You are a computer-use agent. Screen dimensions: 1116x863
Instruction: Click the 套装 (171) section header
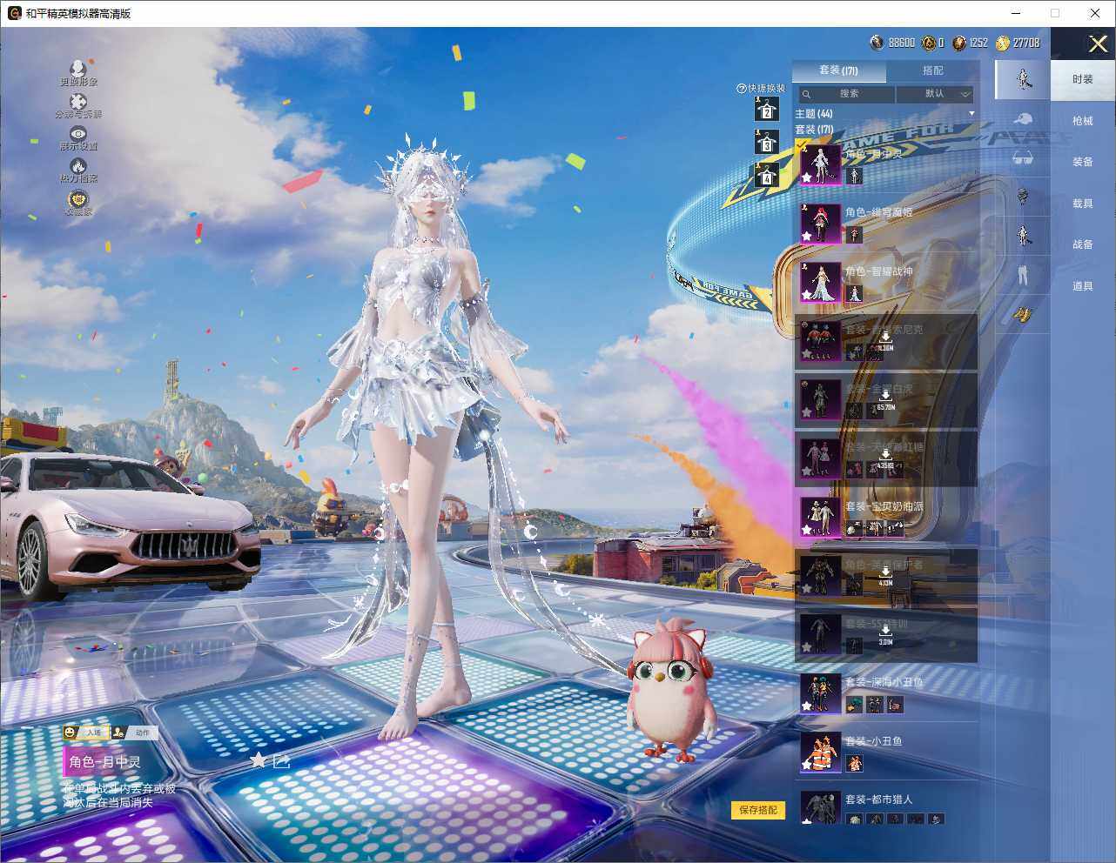pos(814,130)
